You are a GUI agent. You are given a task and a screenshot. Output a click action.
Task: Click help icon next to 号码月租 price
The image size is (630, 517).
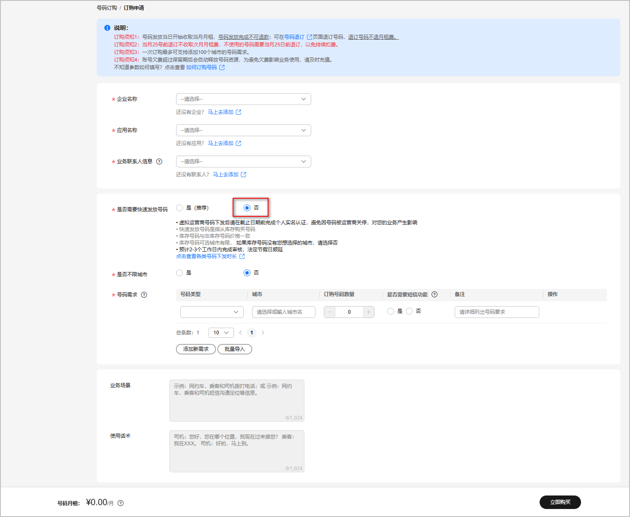121,503
